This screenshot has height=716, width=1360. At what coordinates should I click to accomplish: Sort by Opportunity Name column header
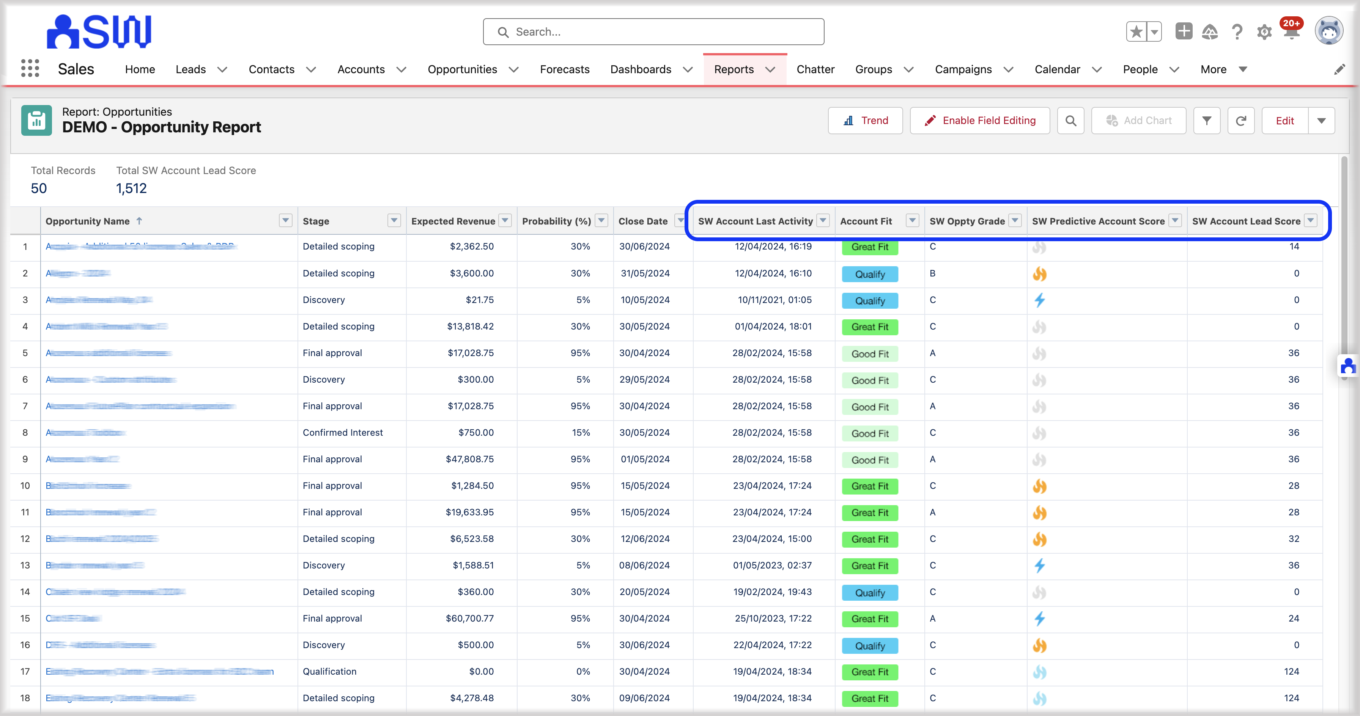pyautogui.click(x=88, y=221)
